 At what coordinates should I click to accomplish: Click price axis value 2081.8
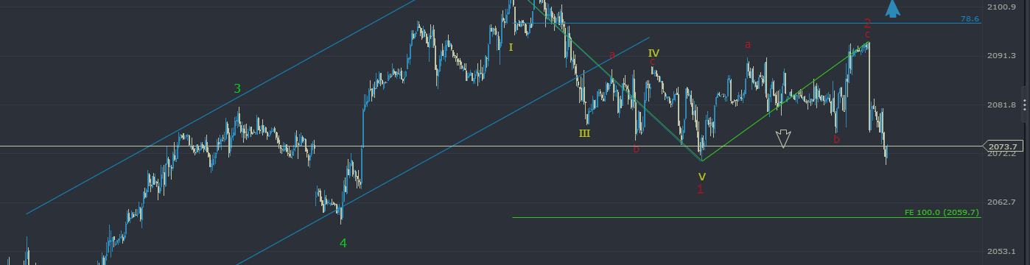pyautogui.click(x=1001, y=105)
